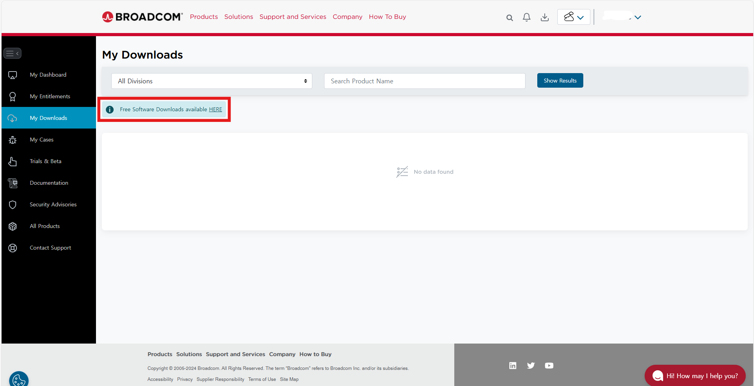The image size is (754, 386).
Task: Click the My Dashboard monitor icon
Action: 13,75
